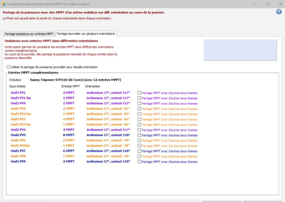The image size is (285, 202).
Task: Maximize the MPPT power sharing window
Action: [x=268, y=4]
